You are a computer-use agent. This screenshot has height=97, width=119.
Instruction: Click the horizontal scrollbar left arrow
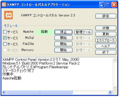point(4,92)
